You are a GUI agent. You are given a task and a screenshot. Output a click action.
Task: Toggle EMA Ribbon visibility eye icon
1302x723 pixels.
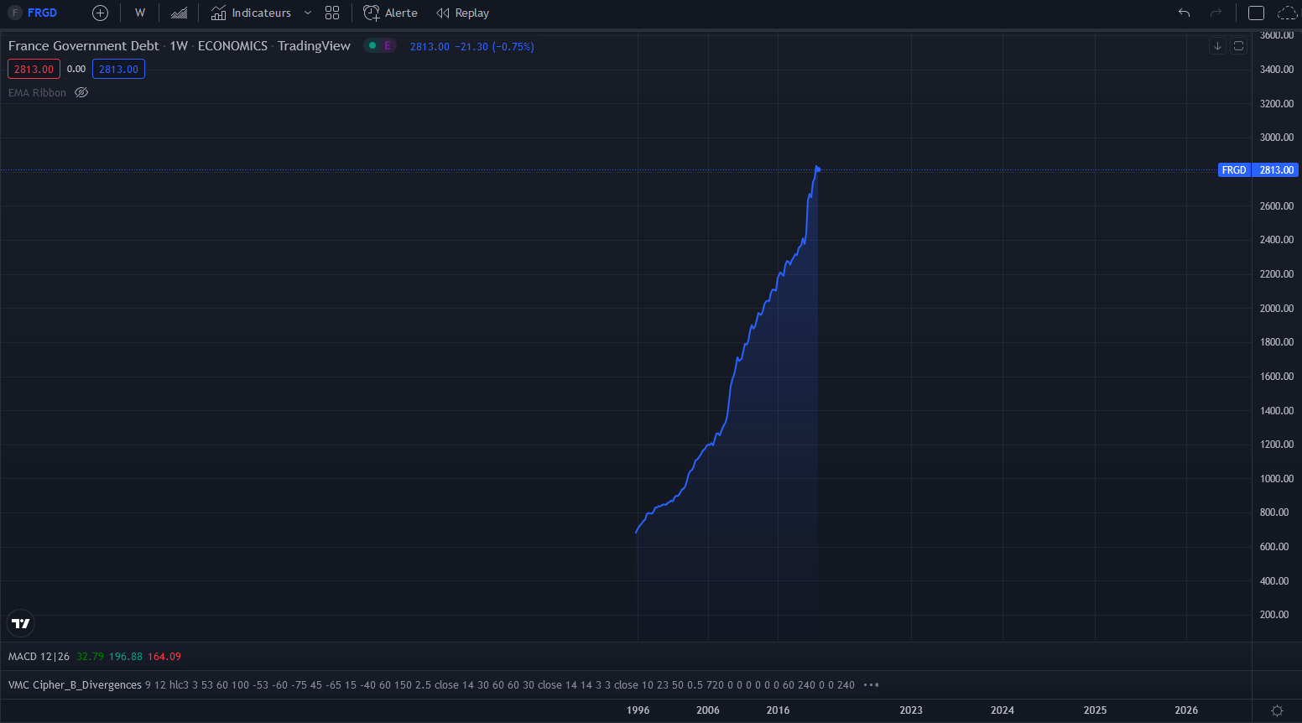point(81,92)
